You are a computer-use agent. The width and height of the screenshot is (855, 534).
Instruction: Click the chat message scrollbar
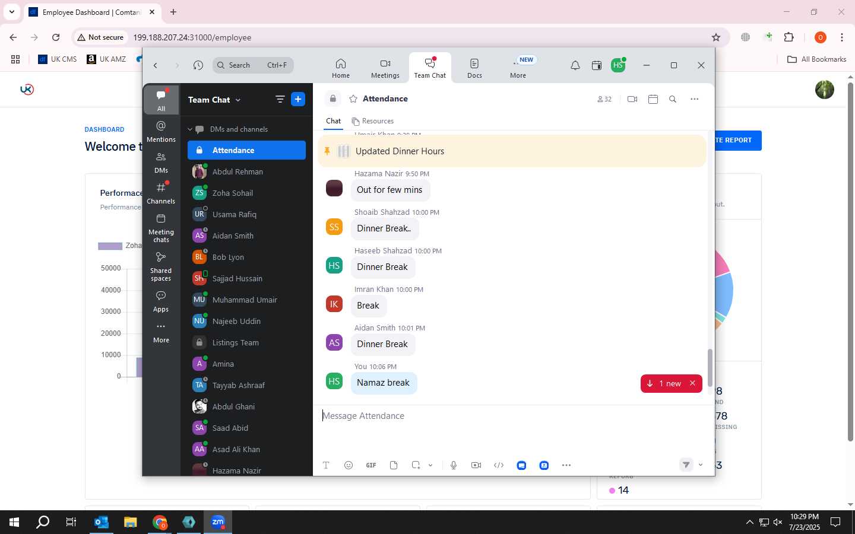[x=710, y=368]
